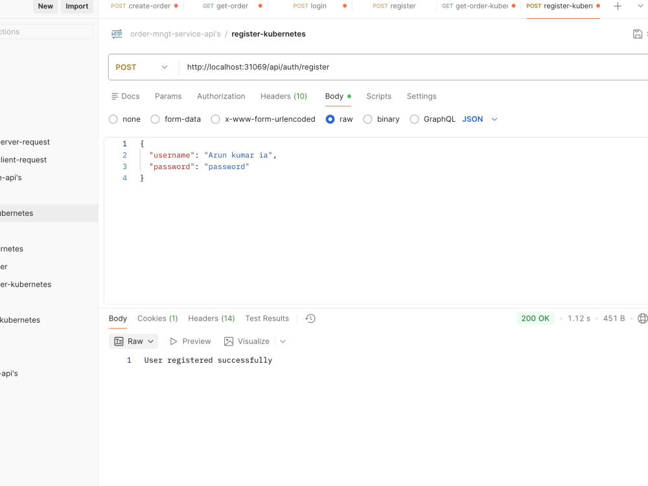Click the Visualize image icon
648x486 pixels.
click(229, 341)
